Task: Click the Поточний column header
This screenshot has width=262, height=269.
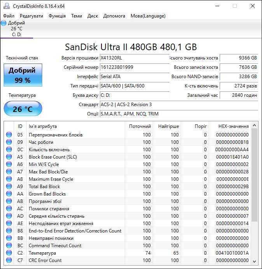Action: (x=139, y=126)
